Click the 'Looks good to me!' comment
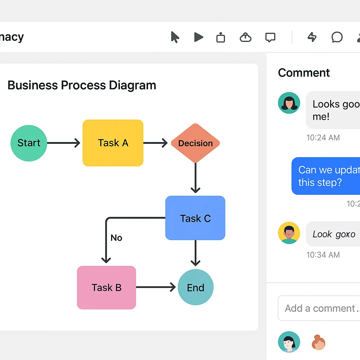This screenshot has height=360, width=360. [x=337, y=110]
